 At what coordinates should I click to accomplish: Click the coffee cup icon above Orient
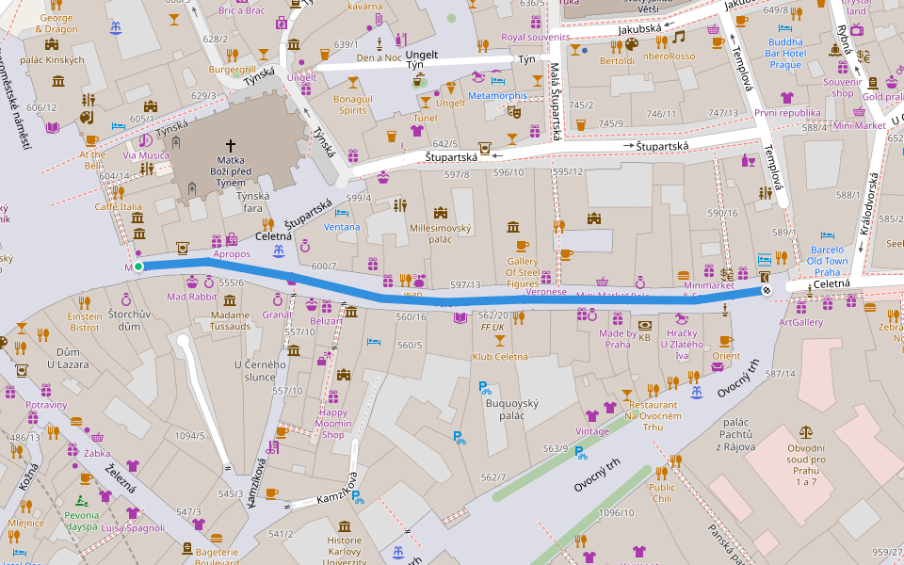pos(725,341)
